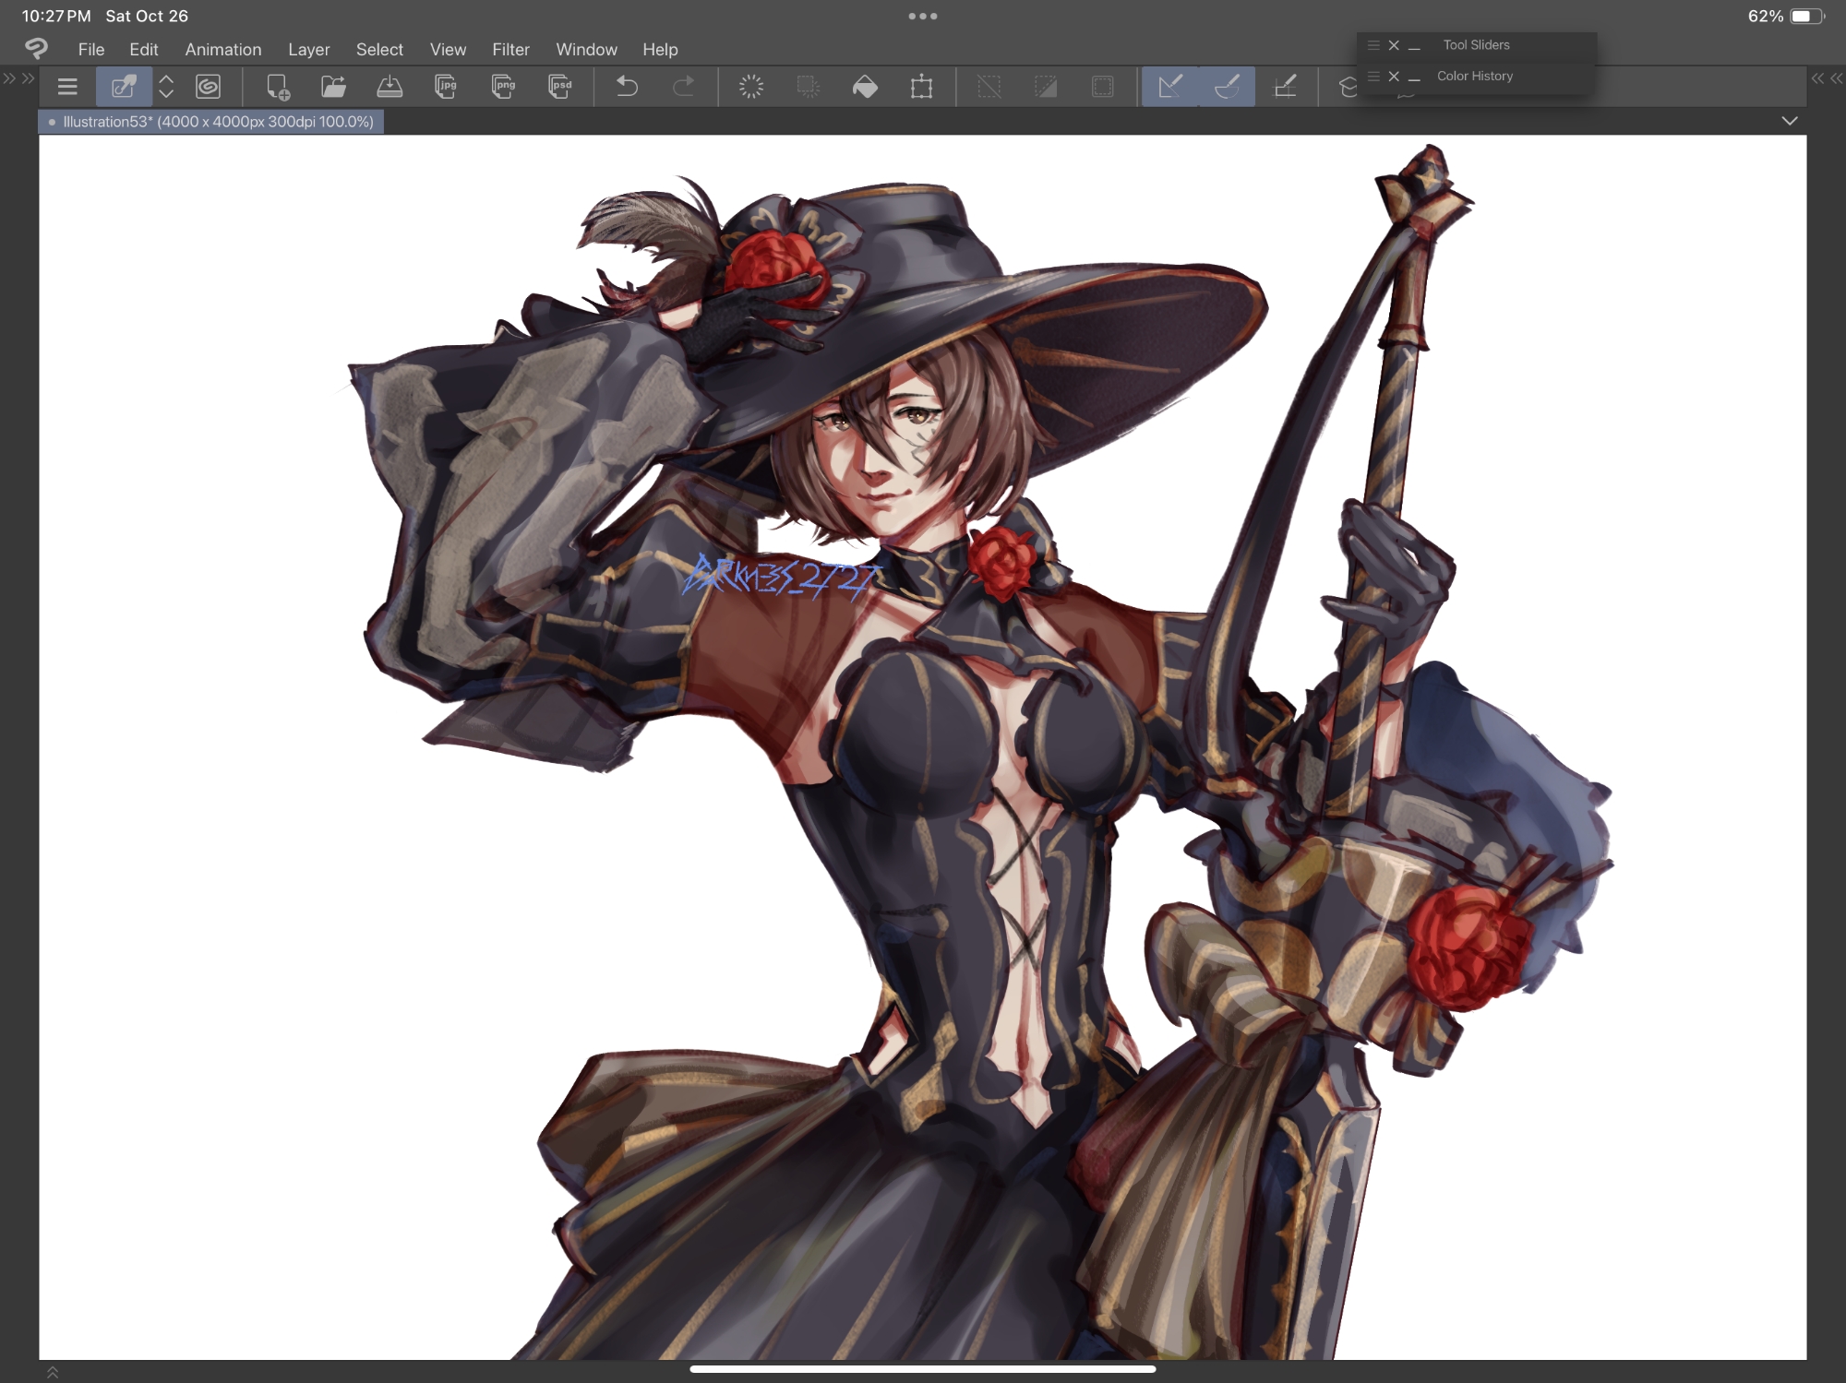The width and height of the screenshot is (1846, 1383).
Task: Export as JPG using toolbar icon
Action: 446,88
